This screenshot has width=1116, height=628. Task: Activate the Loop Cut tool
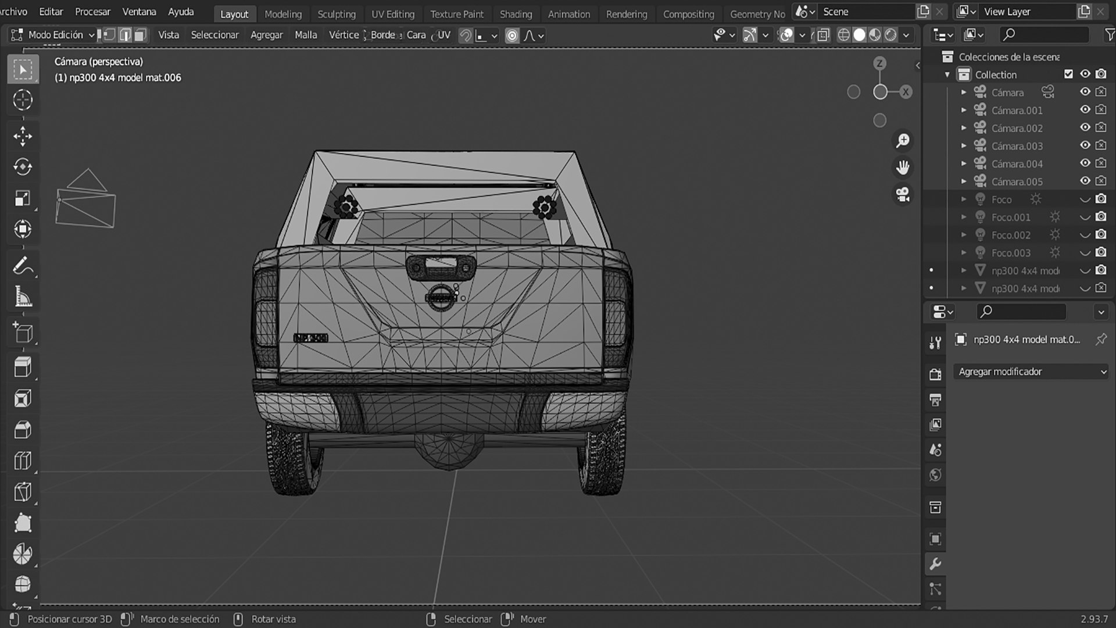[23, 461]
